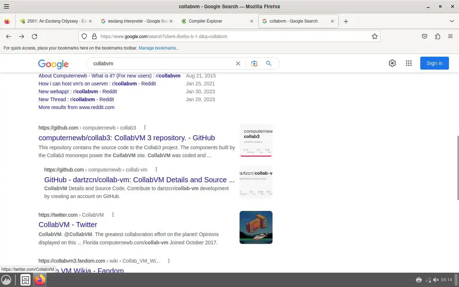Open the tracking protection shield icon

(x=84, y=36)
